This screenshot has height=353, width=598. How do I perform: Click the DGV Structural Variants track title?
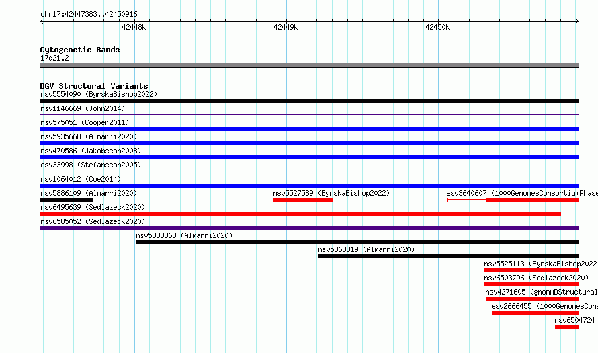(94, 86)
